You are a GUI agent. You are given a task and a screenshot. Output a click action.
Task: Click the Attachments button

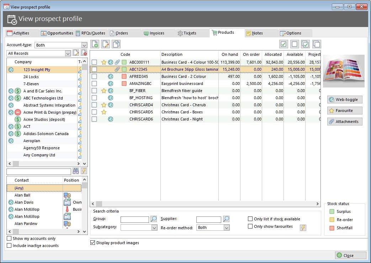(345, 122)
